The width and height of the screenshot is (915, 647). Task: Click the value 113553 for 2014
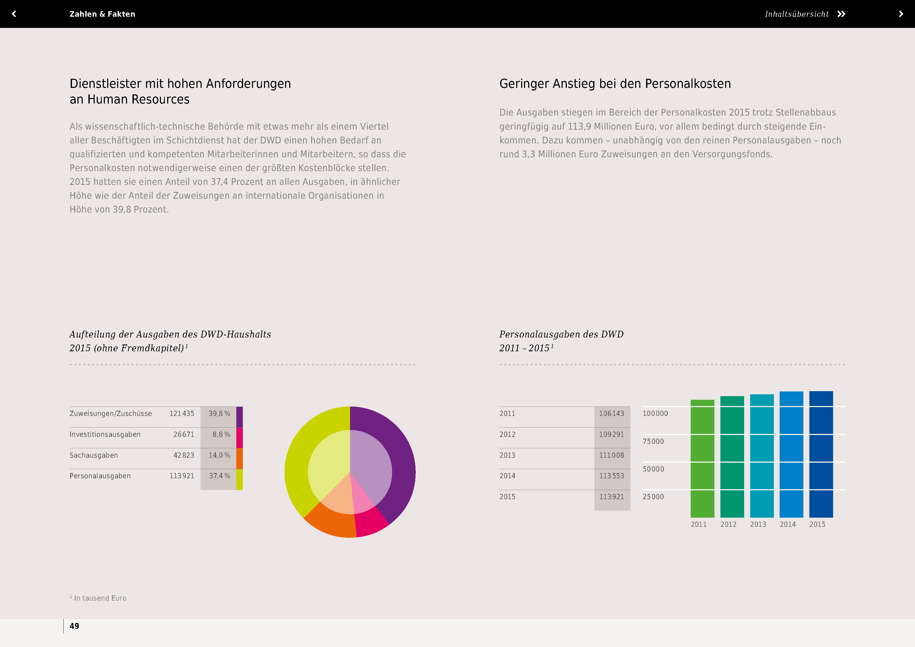611,476
